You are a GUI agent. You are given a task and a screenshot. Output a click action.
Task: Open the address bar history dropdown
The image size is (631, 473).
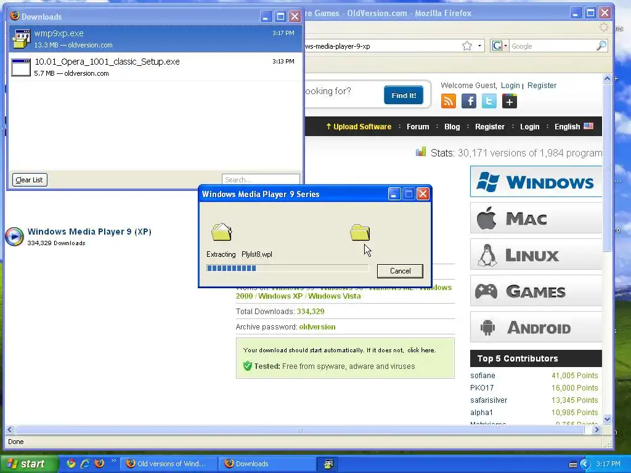(x=479, y=46)
